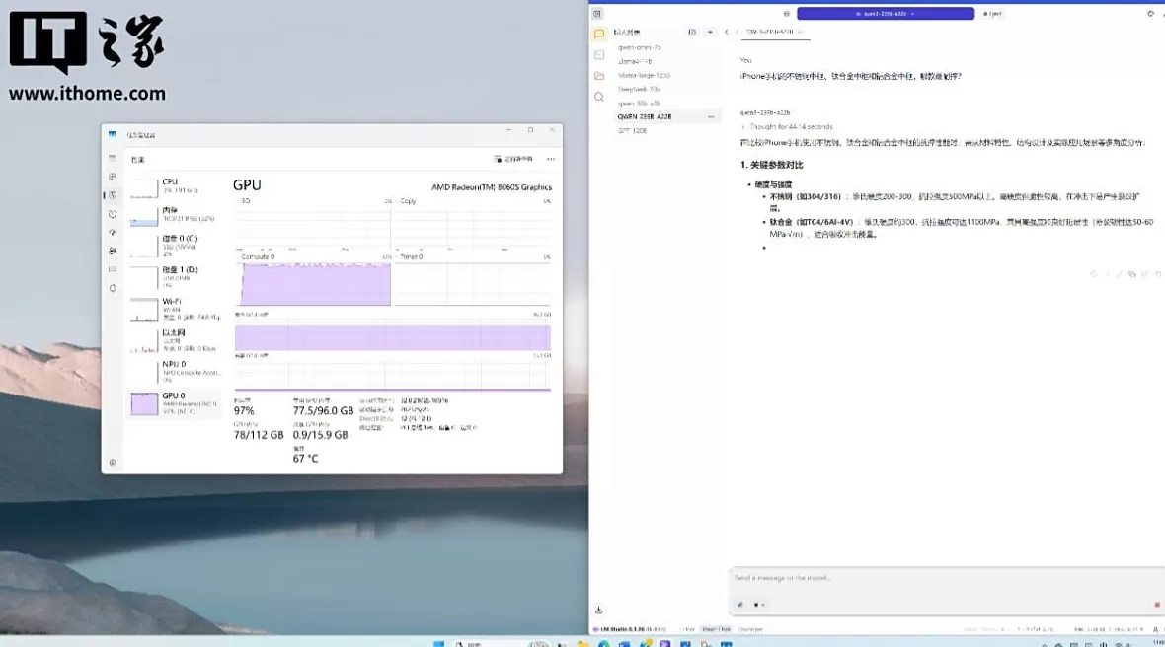Click the attach file icon in message box

(740, 605)
